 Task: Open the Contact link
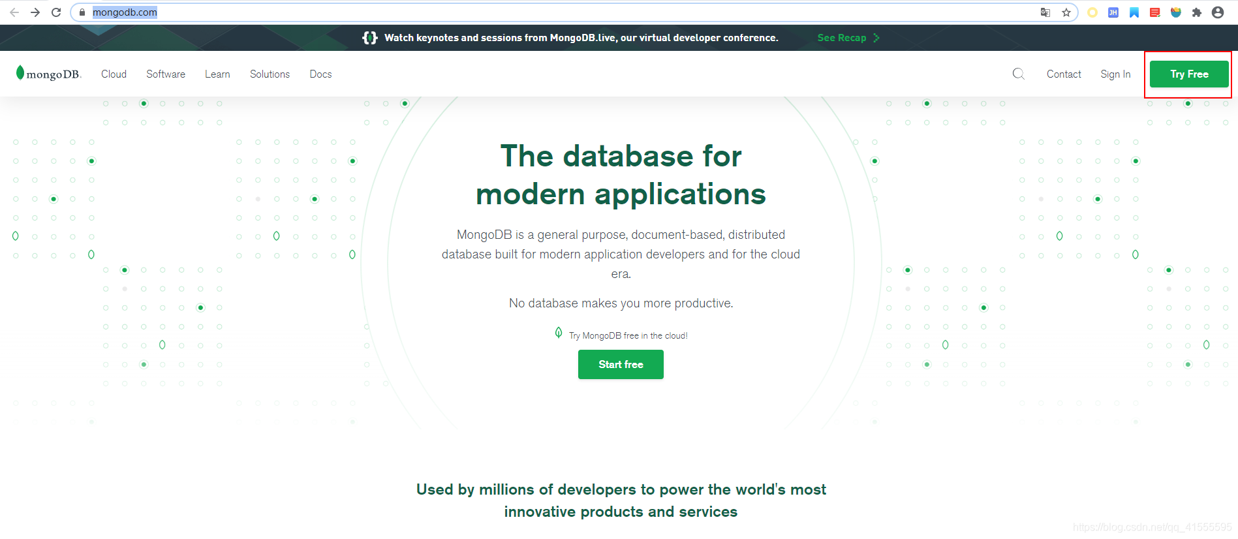coord(1064,74)
